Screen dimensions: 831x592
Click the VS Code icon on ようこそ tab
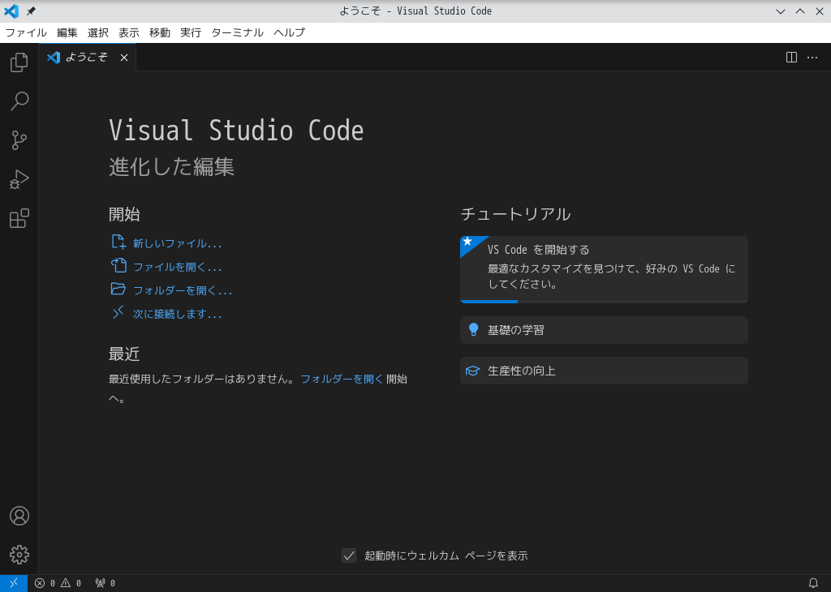pos(54,58)
